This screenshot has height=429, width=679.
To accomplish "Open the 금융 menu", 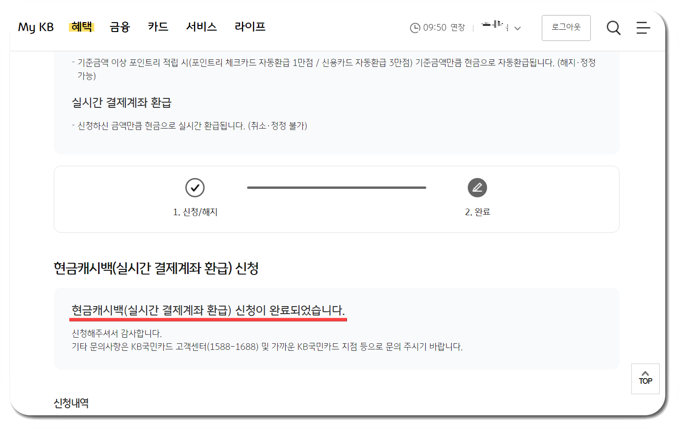I will tap(119, 27).
